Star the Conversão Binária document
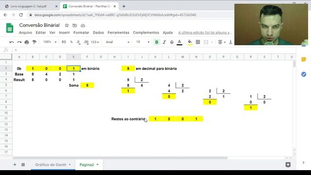Screen dimensions: 311x175 coord(67,25)
